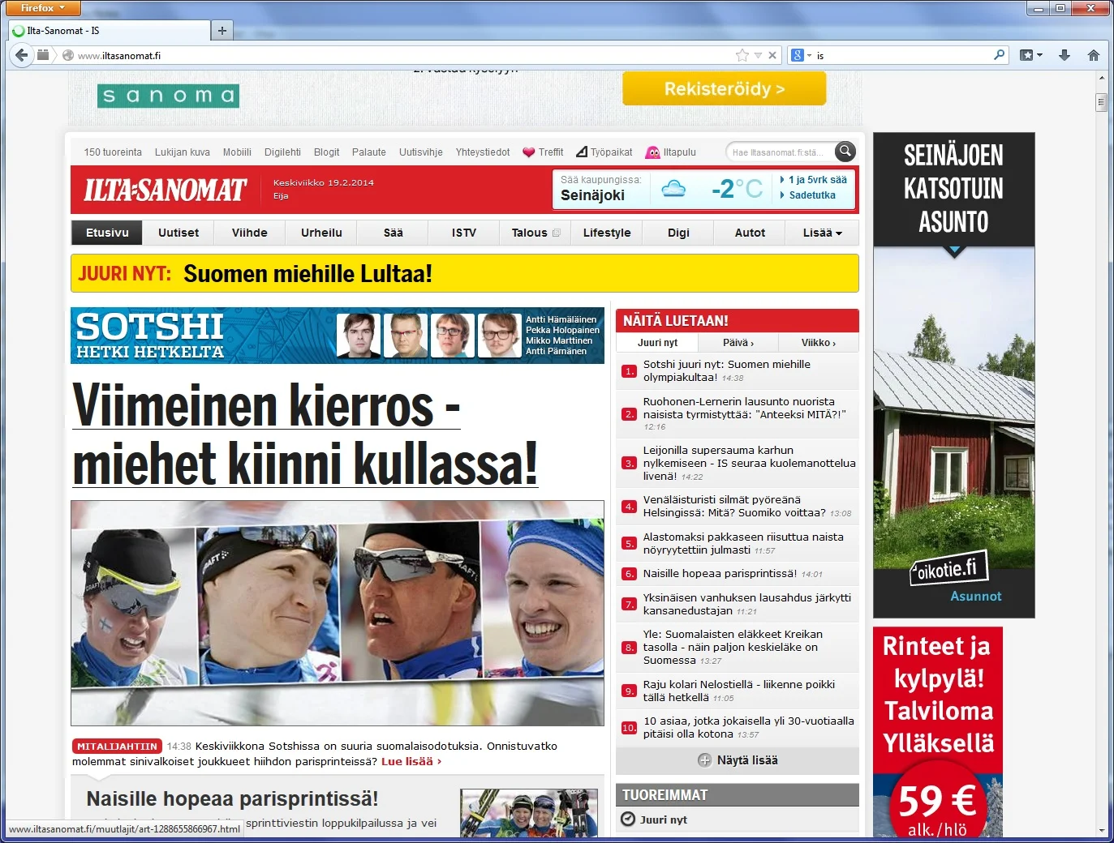Open the Firefox downloads arrow icon
Image resolution: width=1114 pixels, height=843 pixels.
pyautogui.click(x=1065, y=55)
